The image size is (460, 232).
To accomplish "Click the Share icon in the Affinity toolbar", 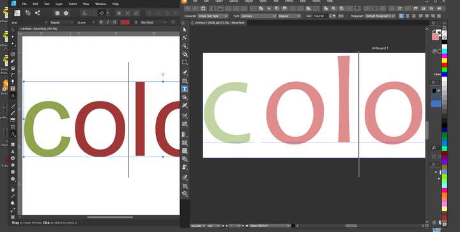I will tap(37, 13).
